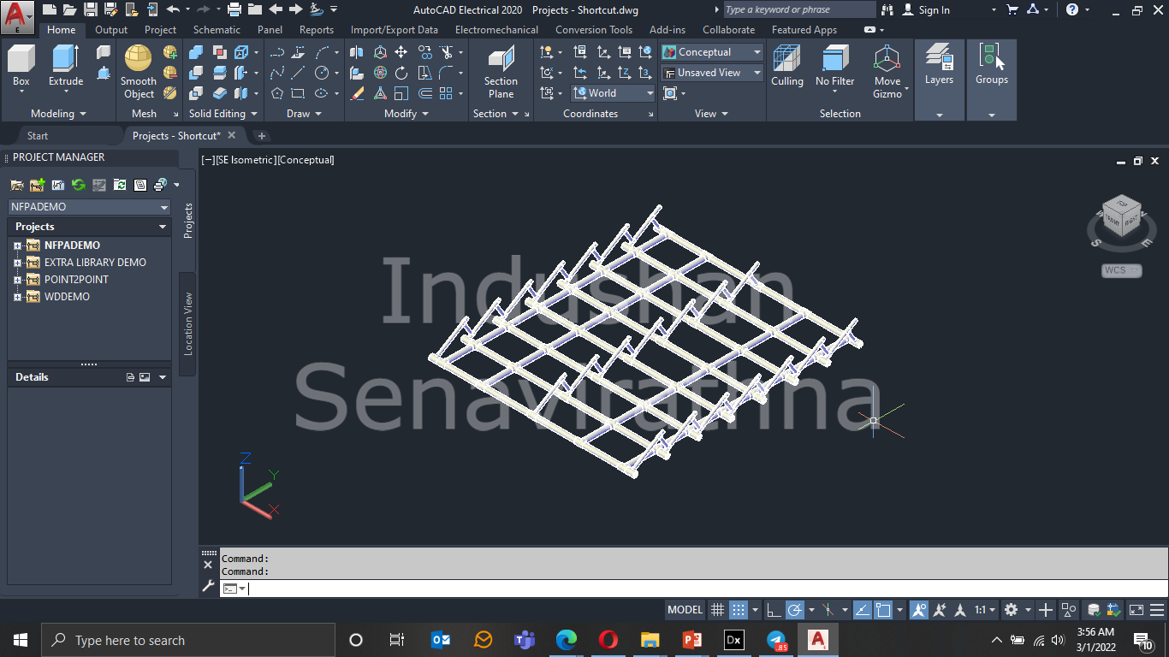
Task: Select the Line draw tool
Action: pos(298,73)
